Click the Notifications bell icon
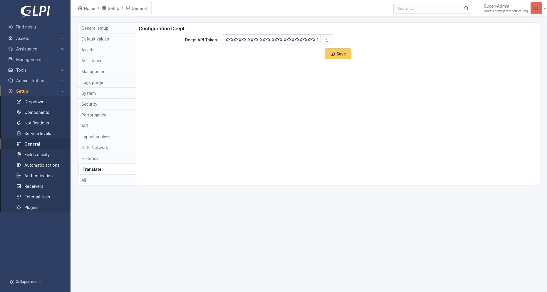547x292 pixels. 19,123
